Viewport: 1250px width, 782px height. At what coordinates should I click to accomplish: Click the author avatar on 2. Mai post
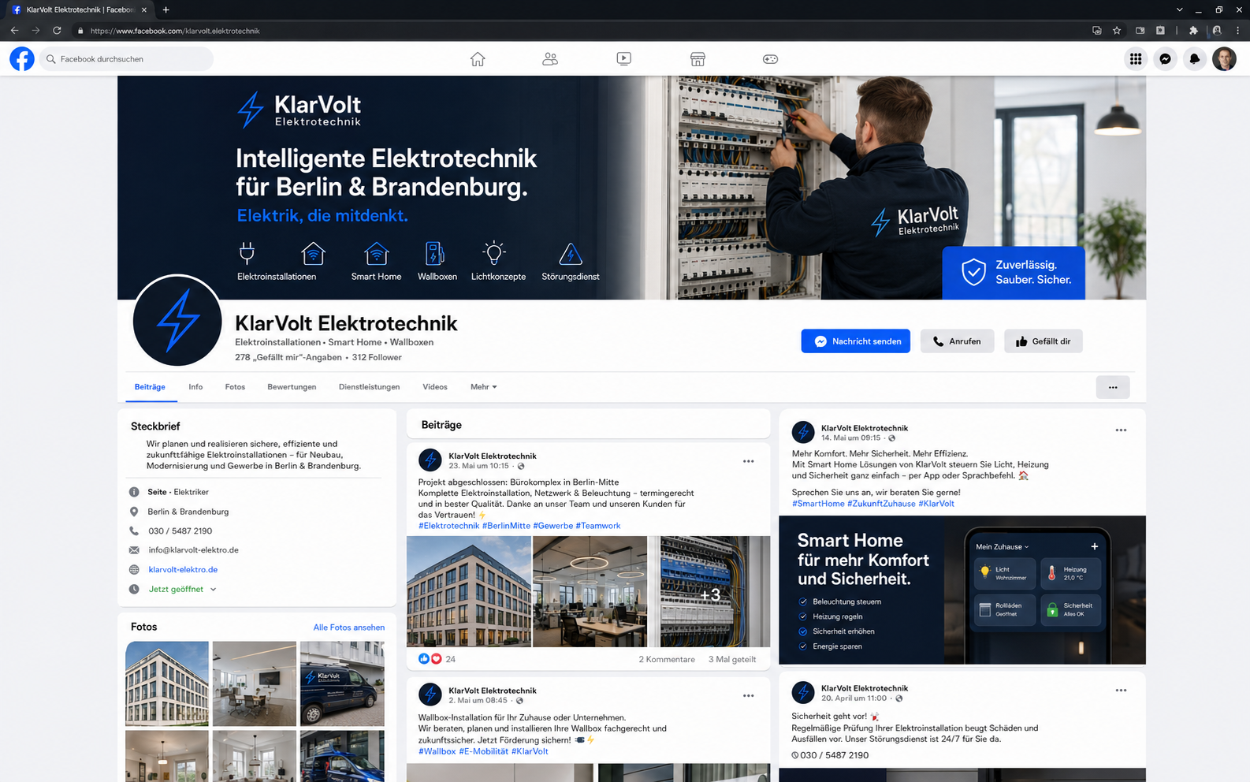(x=430, y=694)
